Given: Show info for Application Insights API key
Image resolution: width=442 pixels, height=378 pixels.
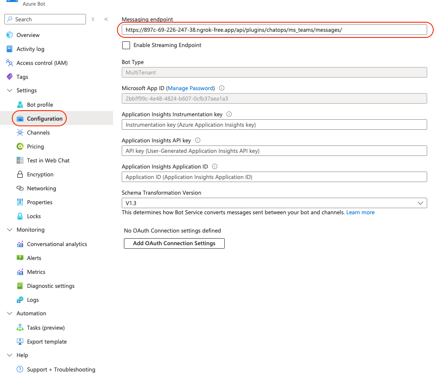Looking at the screenshot, I should tap(198, 140).
